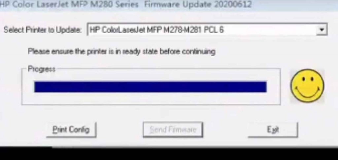Click the underlined P in Print Config
Viewport: 338px width, 160px height.
[55, 130]
